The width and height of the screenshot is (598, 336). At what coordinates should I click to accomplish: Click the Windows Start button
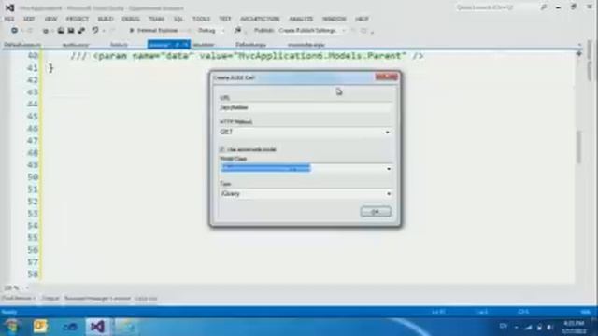click(11, 327)
